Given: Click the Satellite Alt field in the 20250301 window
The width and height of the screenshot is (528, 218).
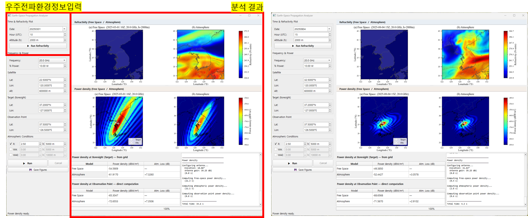Looking at the screenshot, I should (53, 91).
